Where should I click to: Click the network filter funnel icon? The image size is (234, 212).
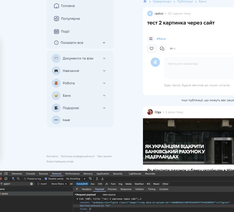point(13,179)
